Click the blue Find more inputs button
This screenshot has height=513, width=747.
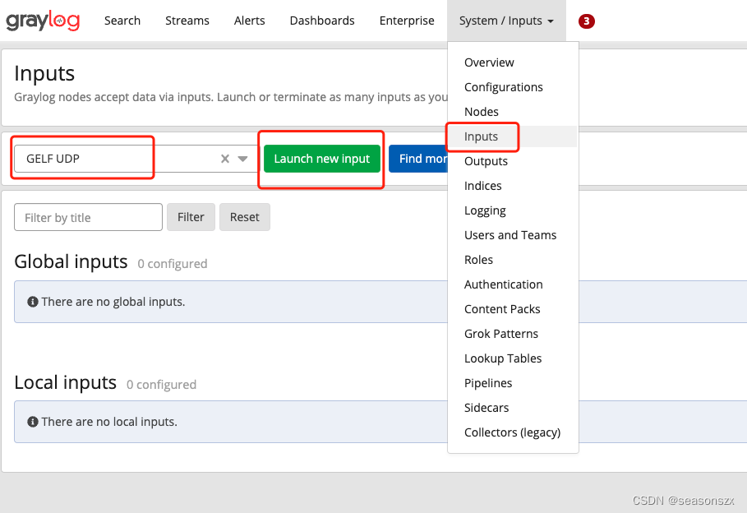pos(418,159)
